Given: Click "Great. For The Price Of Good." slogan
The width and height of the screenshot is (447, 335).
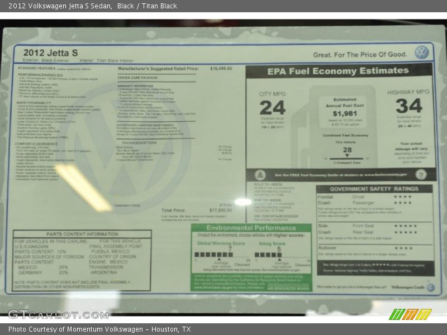Looking at the screenshot, I should point(360,54).
